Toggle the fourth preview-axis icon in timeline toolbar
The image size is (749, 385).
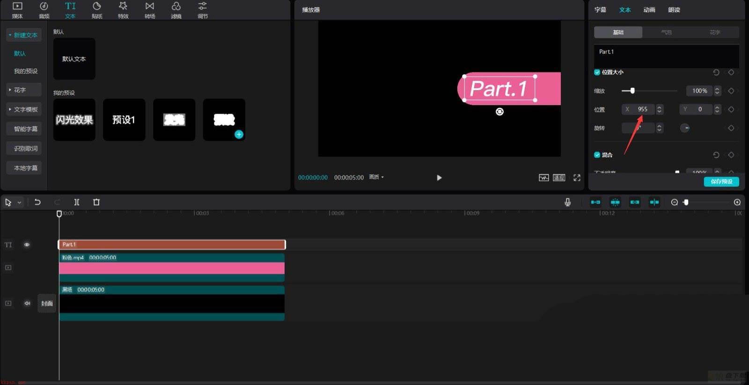point(654,202)
